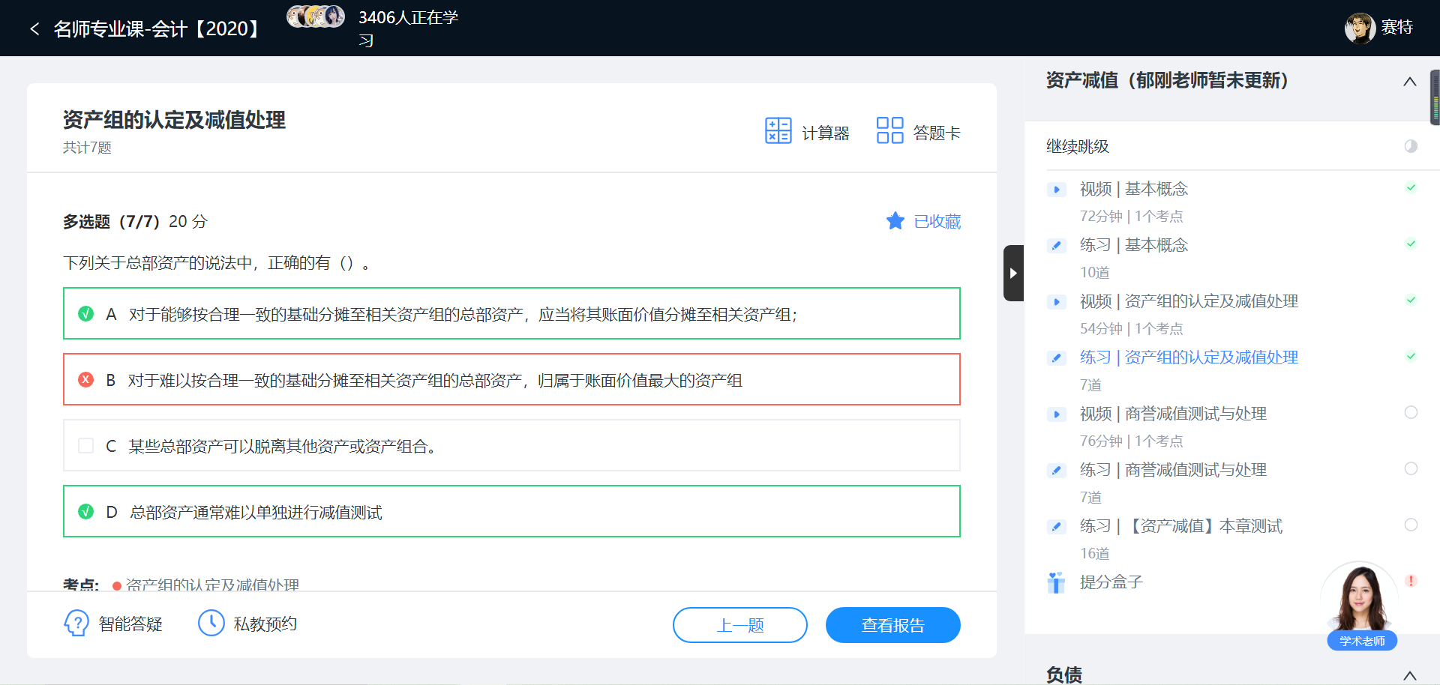Click the gift box icon for 提分盒子

pyautogui.click(x=1056, y=582)
